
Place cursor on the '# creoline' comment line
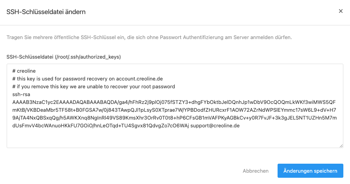point(24,71)
